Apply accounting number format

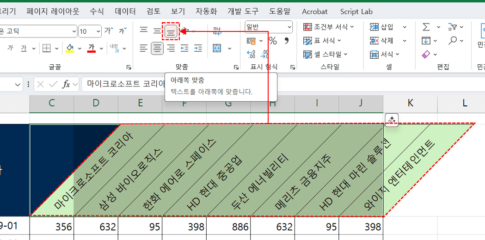click(251, 41)
